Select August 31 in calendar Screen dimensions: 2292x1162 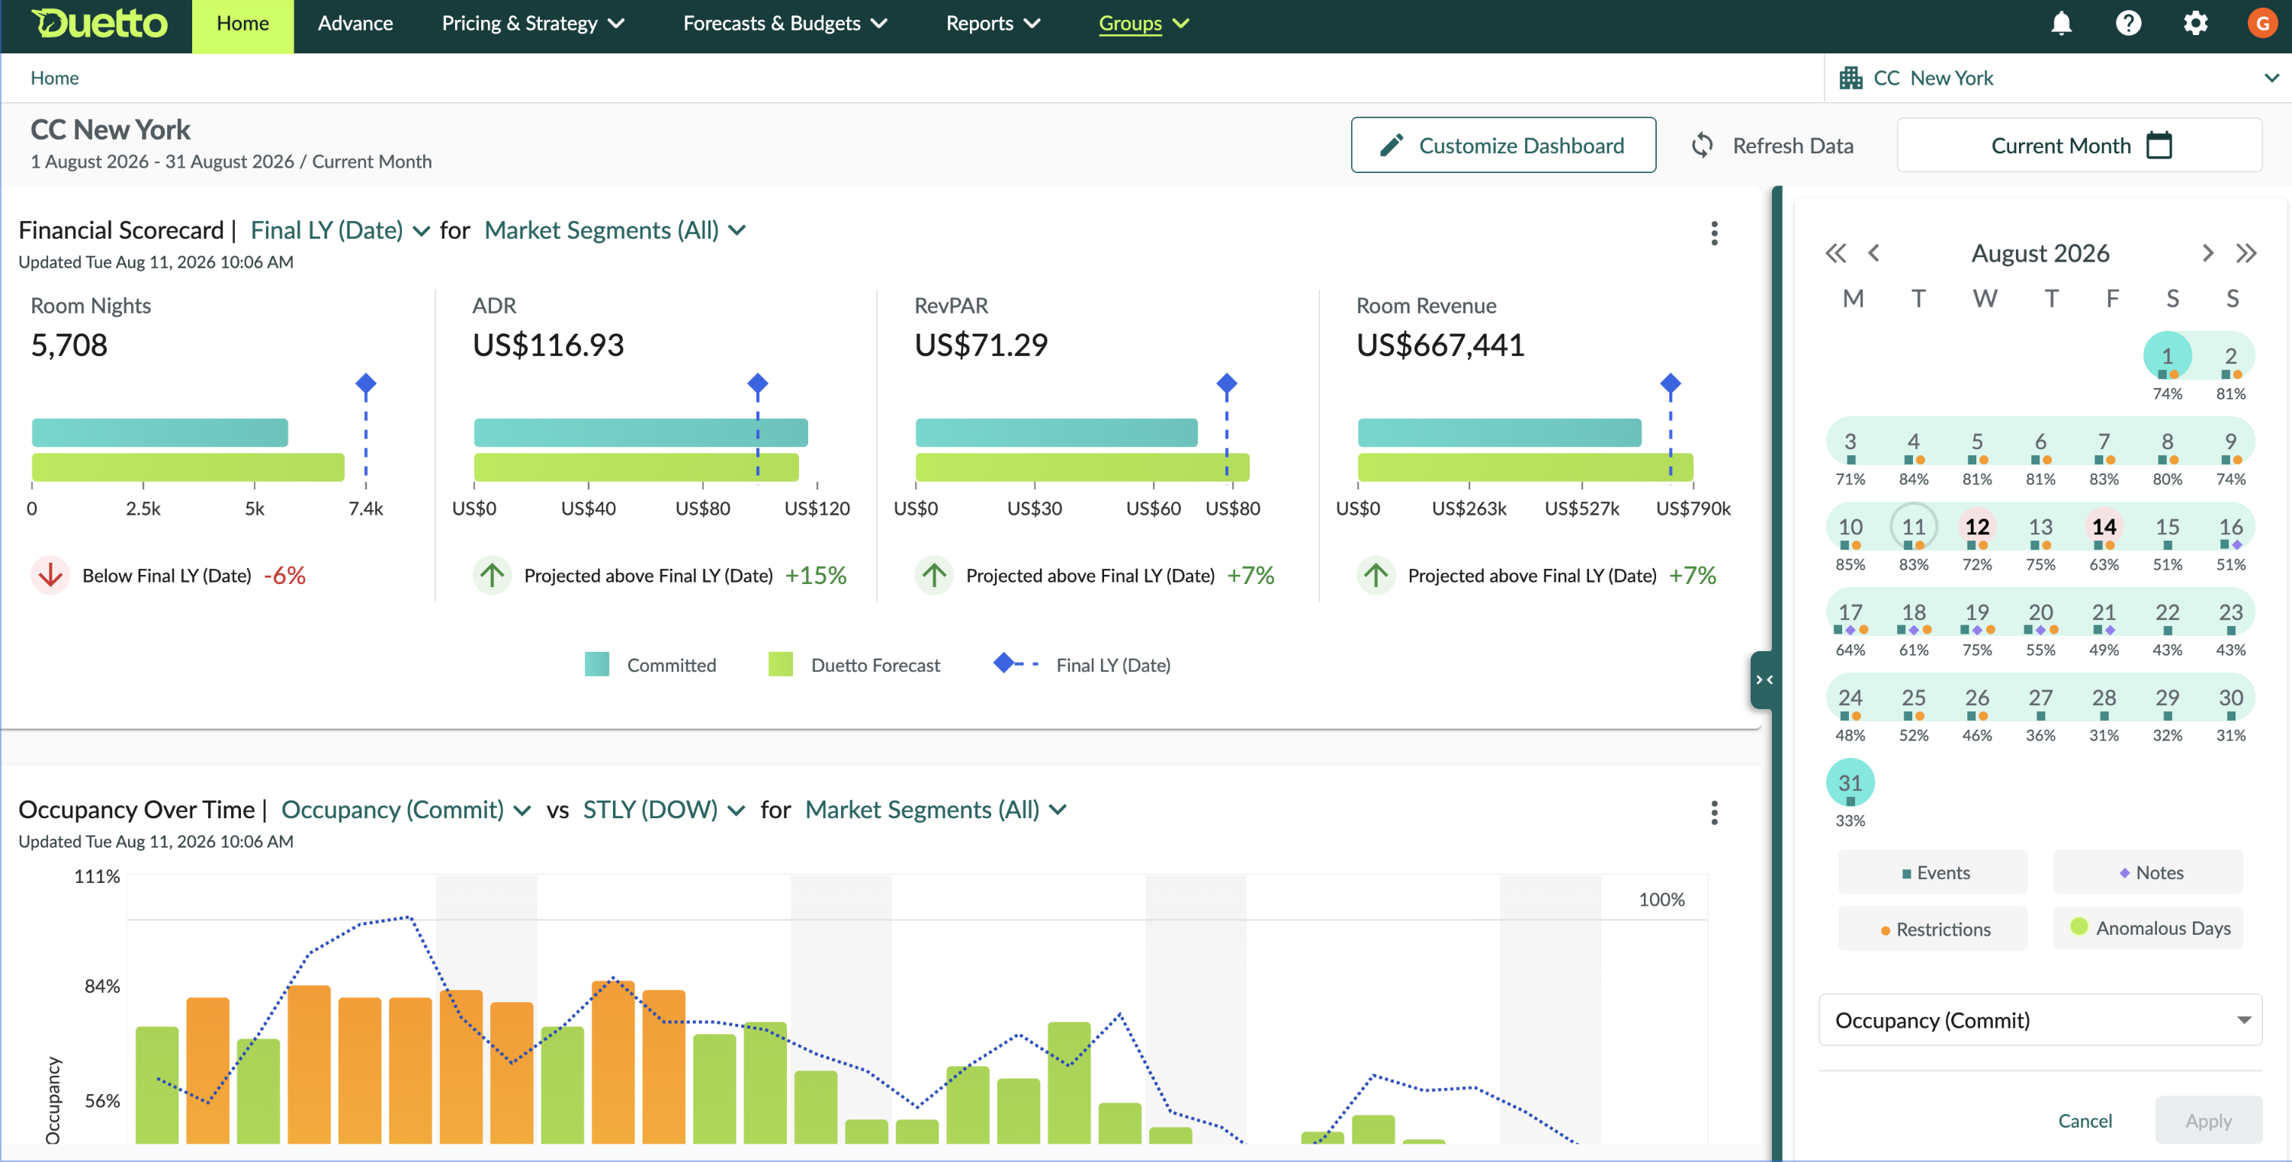coord(1850,783)
